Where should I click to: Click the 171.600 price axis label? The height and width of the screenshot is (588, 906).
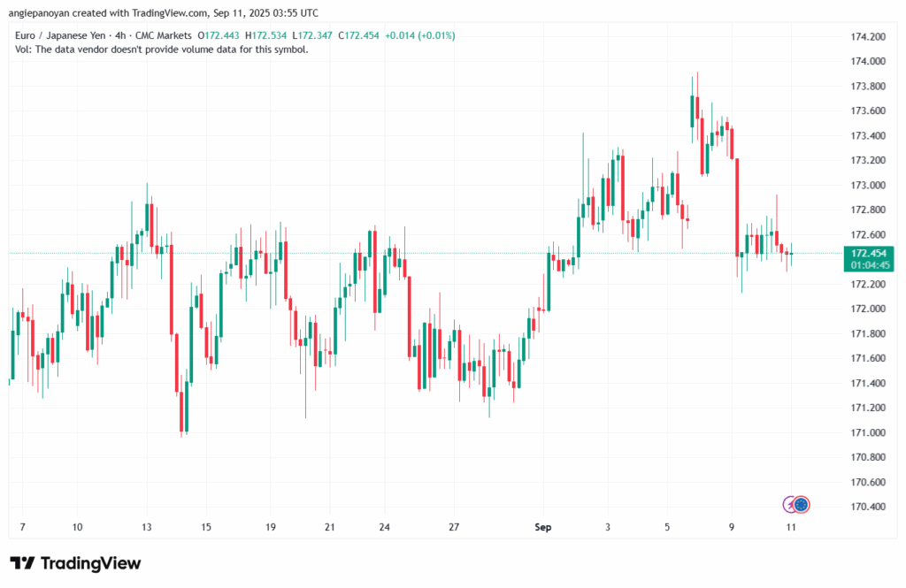coord(869,358)
